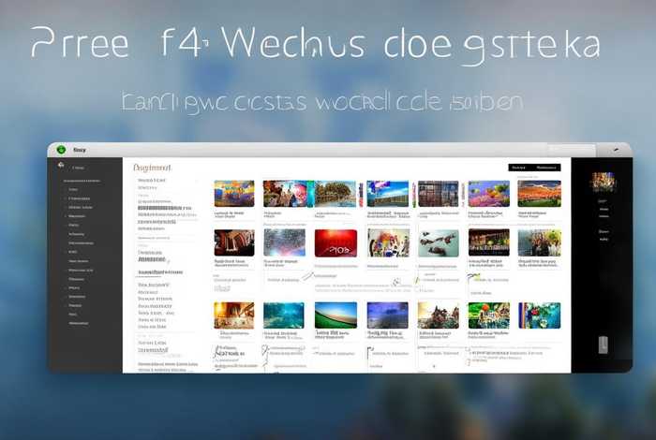Open the green hill and blue sky thumbnail
Viewport: 656px width, 440px height.
pyautogui.click(x=335, y=315)
